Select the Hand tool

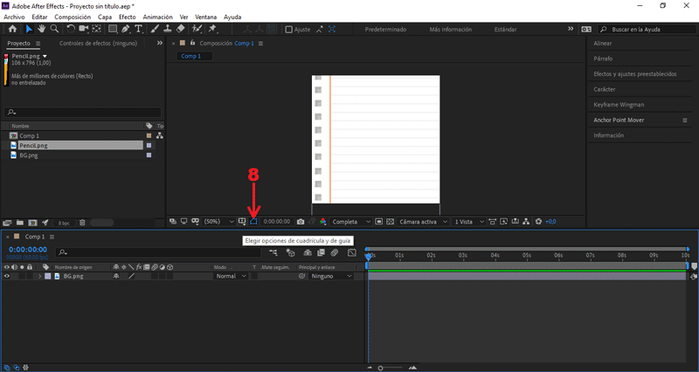click(41, 29)
